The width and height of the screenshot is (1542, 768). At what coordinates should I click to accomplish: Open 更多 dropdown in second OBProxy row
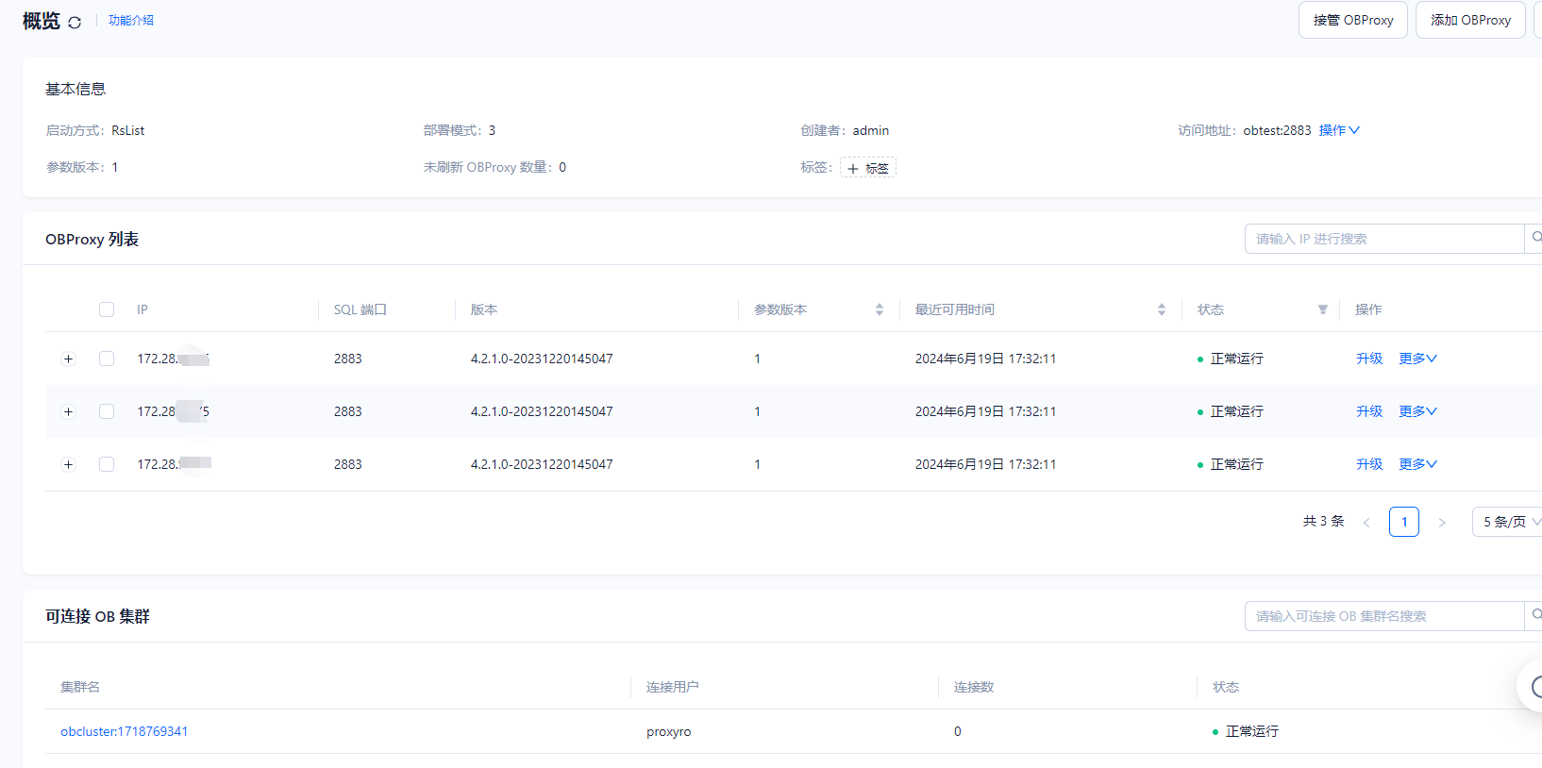click(x=1417, y=411)
